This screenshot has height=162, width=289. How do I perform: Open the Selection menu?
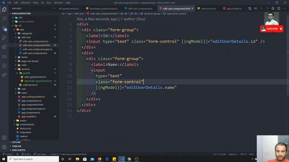point(25,3)
